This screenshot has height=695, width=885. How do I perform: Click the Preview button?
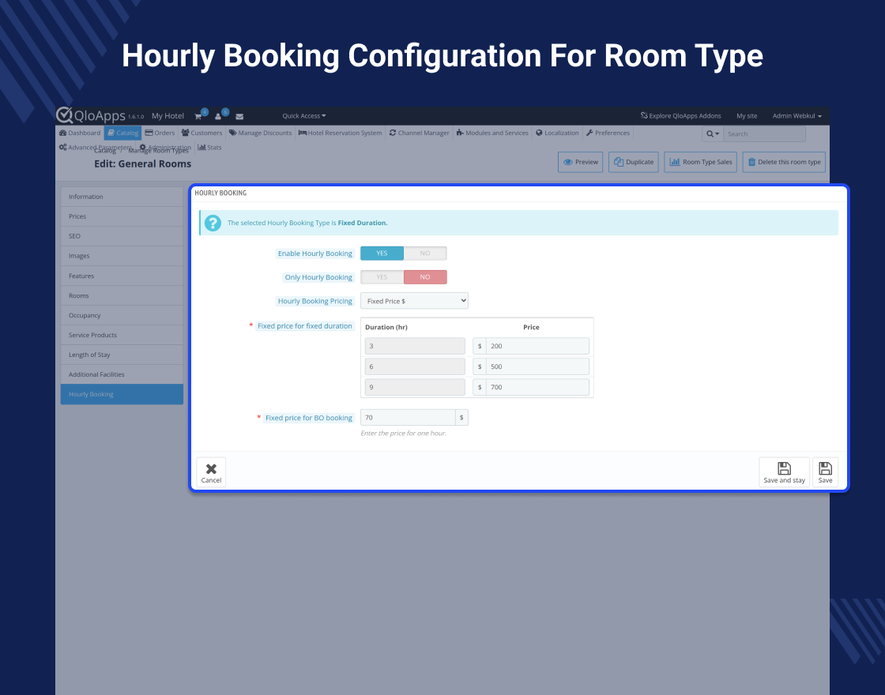tap(580, 162)
